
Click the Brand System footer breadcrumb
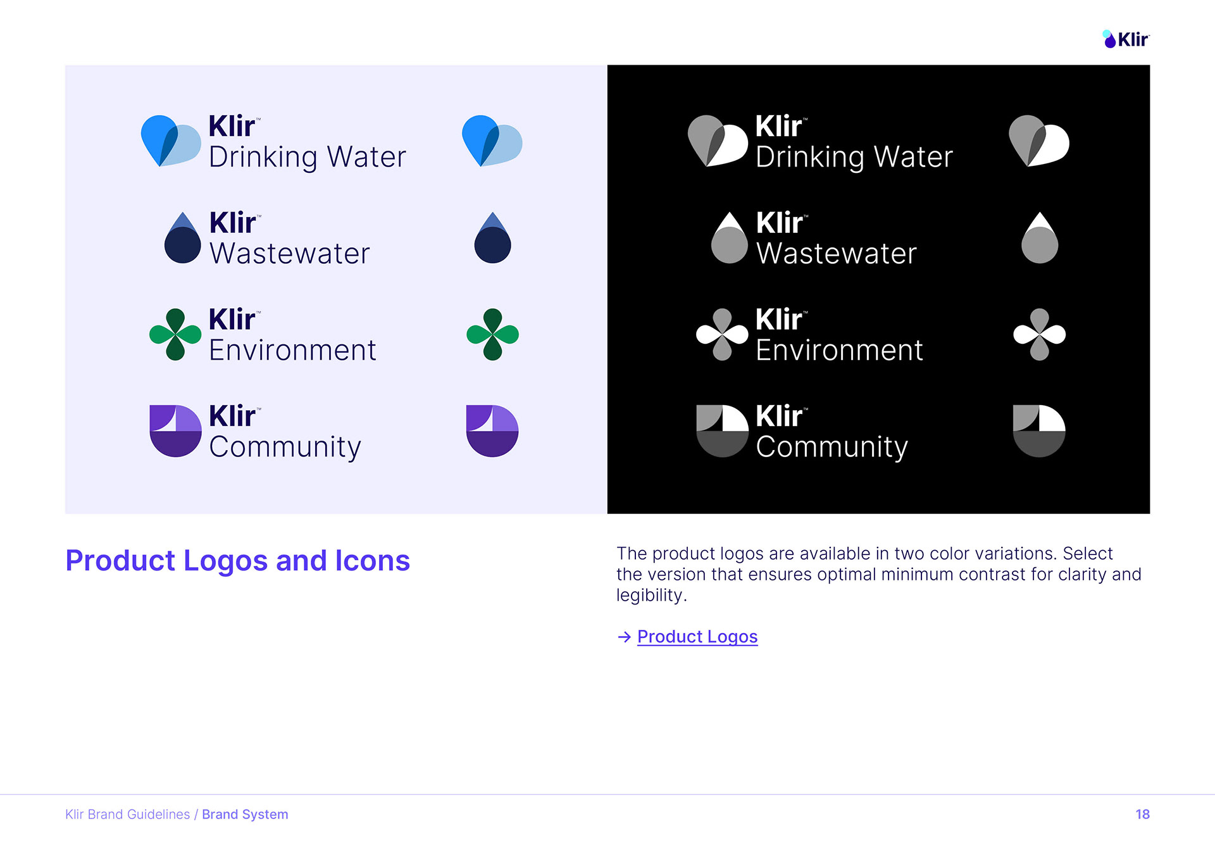pyautogui.click(x=245, y=814)
